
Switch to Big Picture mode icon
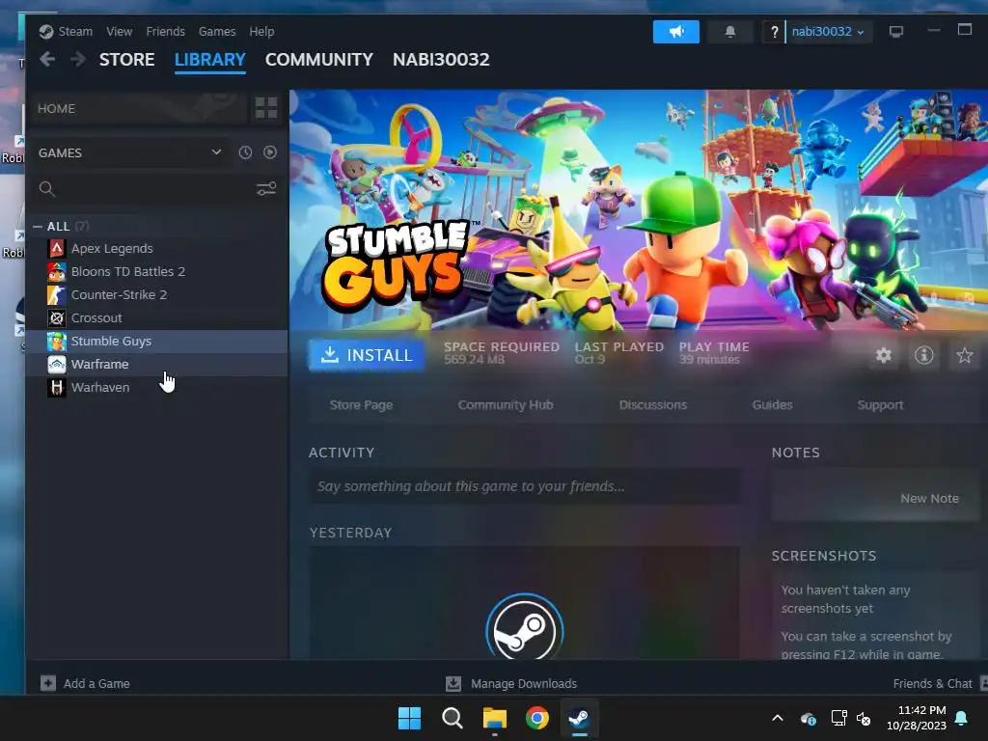(x=896, y=32)
